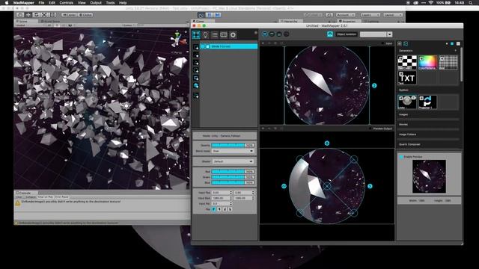The image size is (479, 269).
Task: Select the dimmed fourth view layout icon
Action: tap(286, 34)
